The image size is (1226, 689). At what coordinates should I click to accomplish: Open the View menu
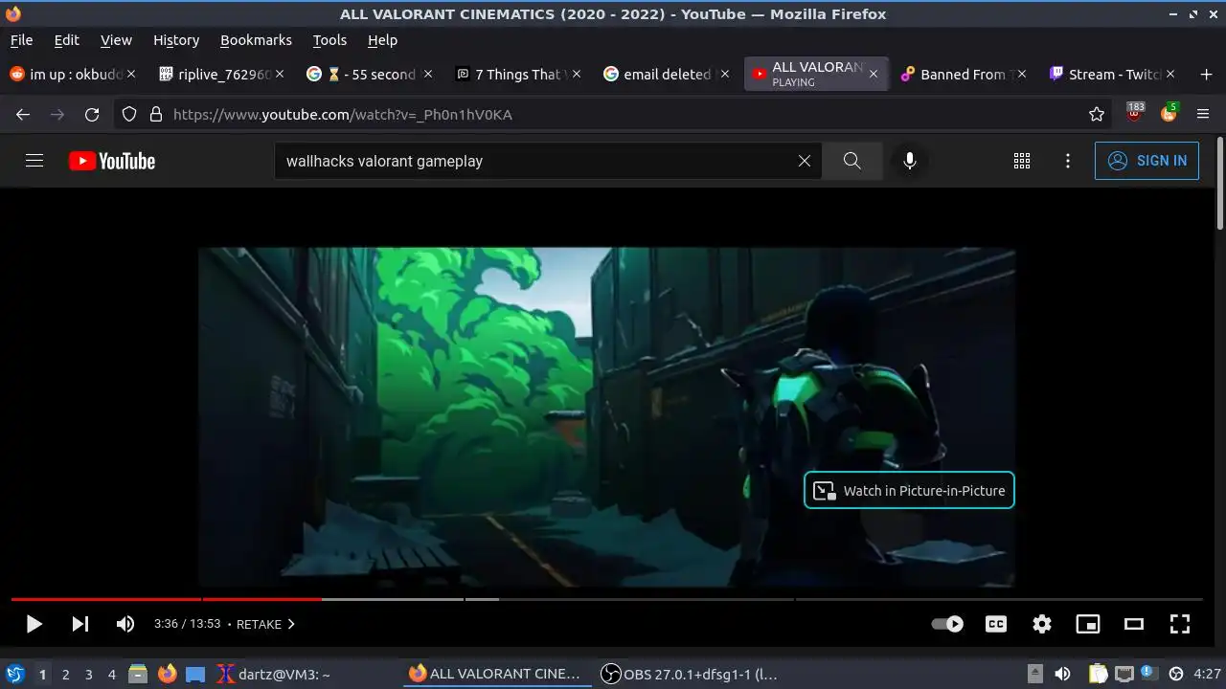(x=116, y=40)
